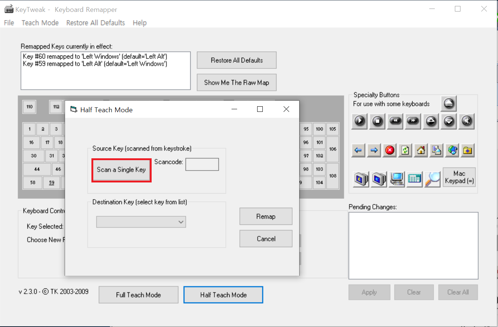
Task: Click the green Refresh page specialty button
Action: 405,150
